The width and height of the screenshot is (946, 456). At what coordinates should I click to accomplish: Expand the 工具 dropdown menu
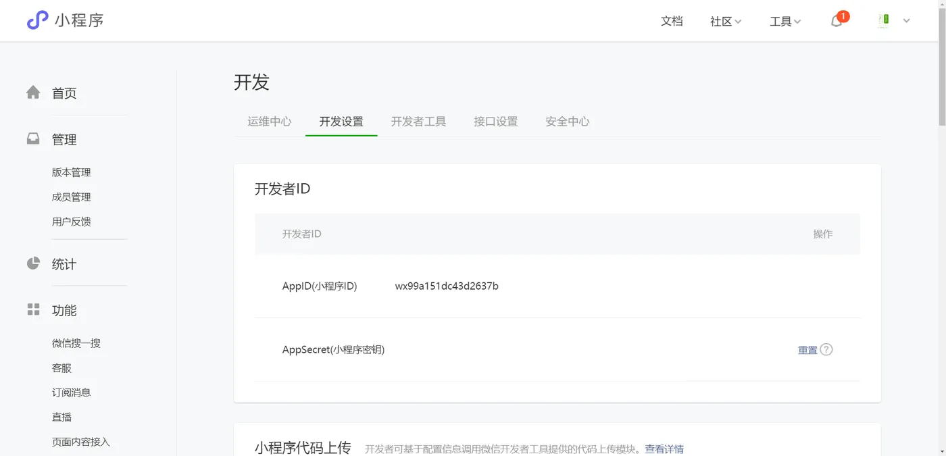coord(785,22)
